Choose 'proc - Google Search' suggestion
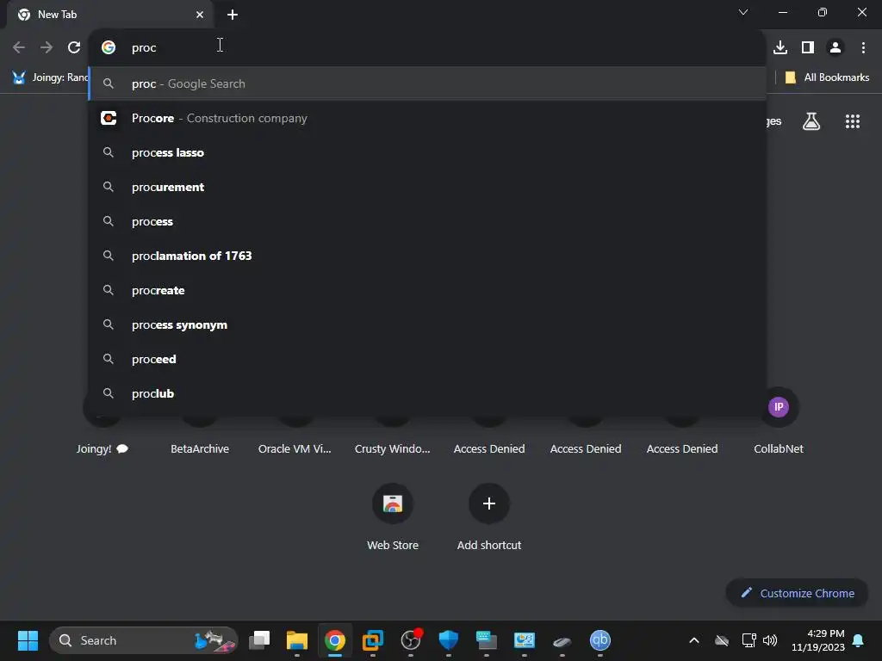The width and height of the screenshot is (882, 661). coord(427,83)
